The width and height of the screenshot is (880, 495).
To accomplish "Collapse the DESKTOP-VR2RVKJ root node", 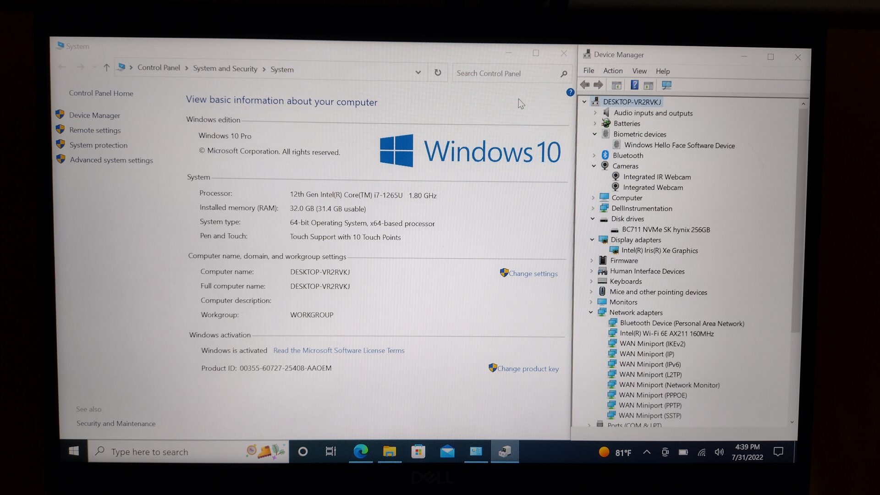I will point(584,102).
